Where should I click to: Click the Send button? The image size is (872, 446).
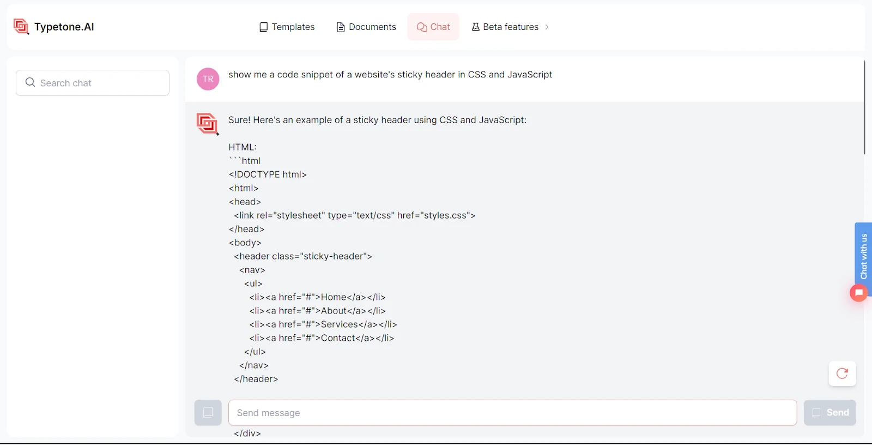click(x=829, y=413)
